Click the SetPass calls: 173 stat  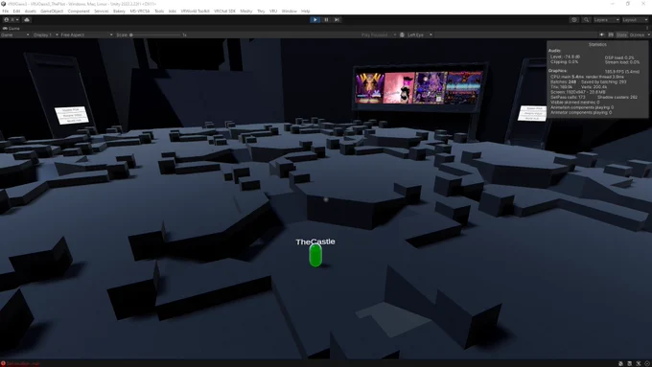(x=568, y=97)
